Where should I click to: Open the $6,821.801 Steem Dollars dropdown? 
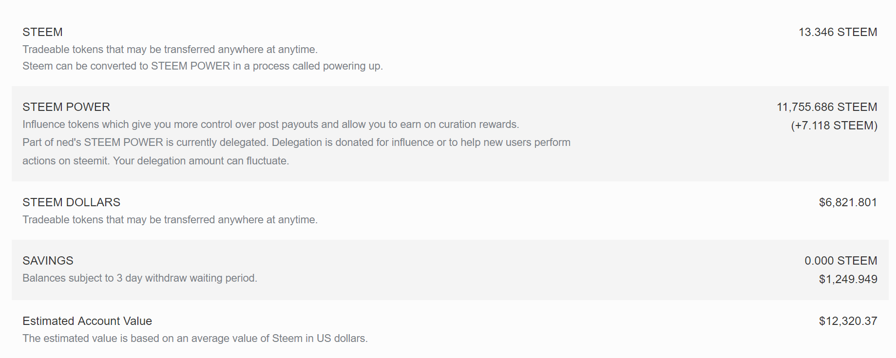[x=848, y=202]
